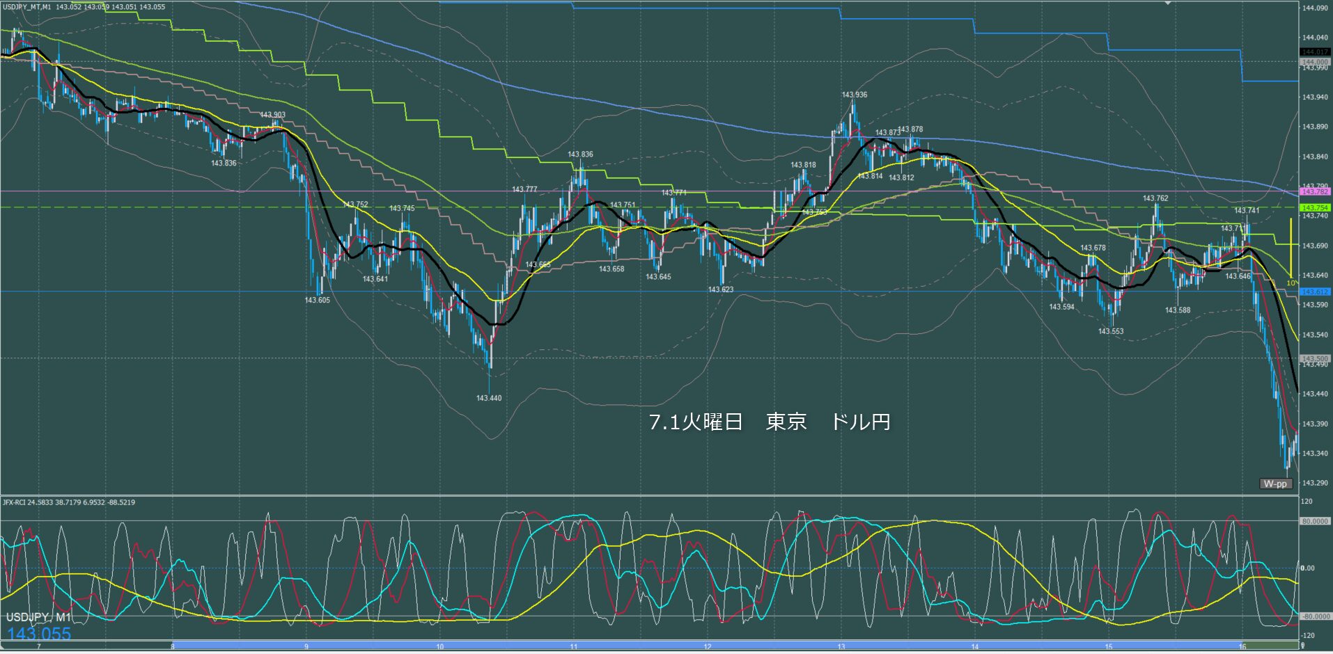Click the hour 8 label on time axis
This screenshot has height=654, width=1333.
(173, 647)
